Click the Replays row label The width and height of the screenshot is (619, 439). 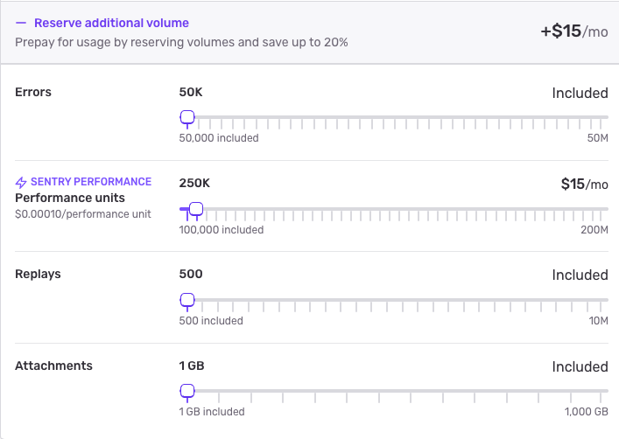(x=38, y=274)
